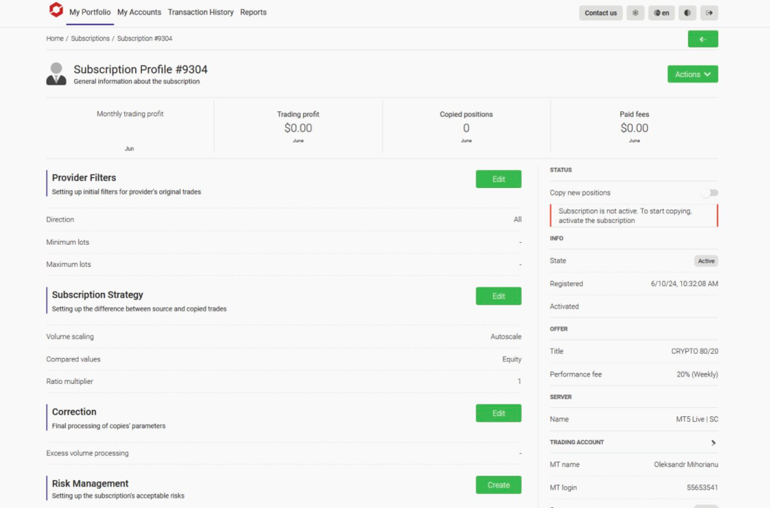Click the Contact us button
Image resolution: width=770 pixels, height=508 pixels.
[x=600, y=13]
